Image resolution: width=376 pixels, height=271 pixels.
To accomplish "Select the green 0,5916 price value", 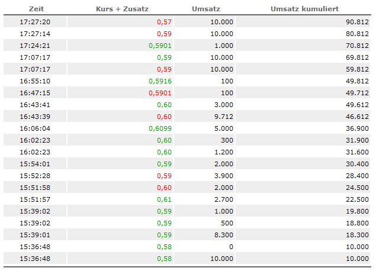I will coord(160,81).
